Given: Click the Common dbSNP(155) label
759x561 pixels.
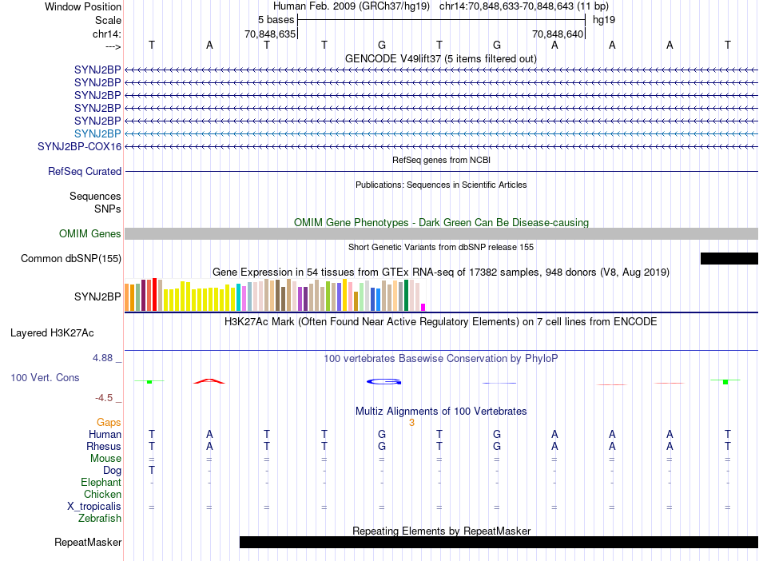Looking at the screenshot, I should pyautogui.click(x=70, y=258).
